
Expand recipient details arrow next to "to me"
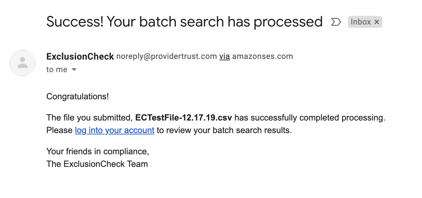74,70
